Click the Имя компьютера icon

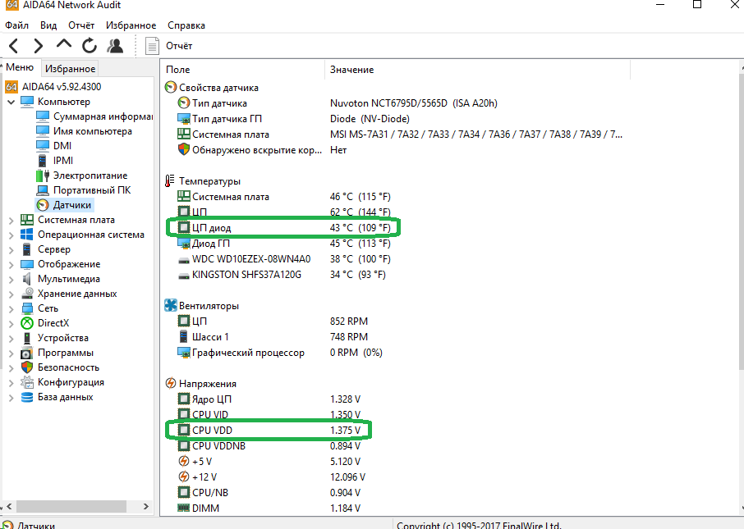43,131
